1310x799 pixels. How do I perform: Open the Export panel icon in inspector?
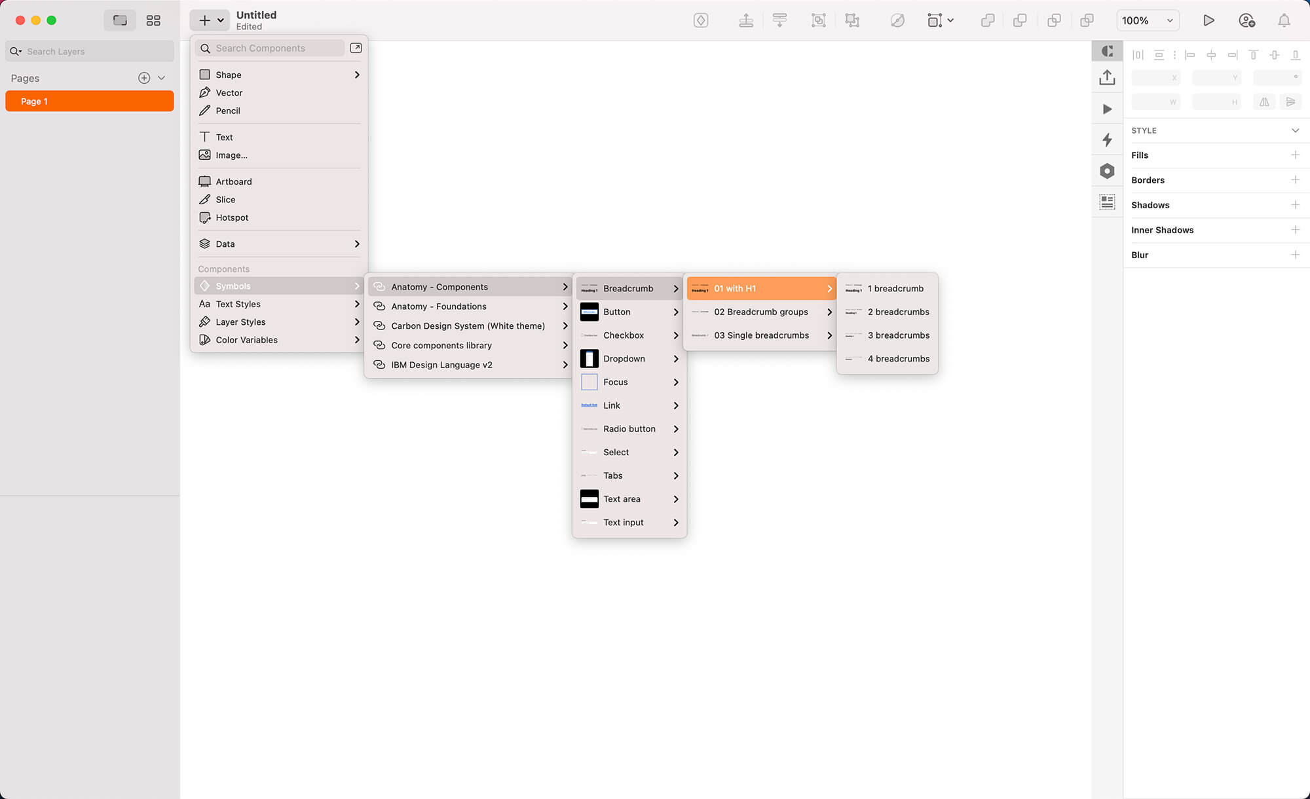coord(1107,78)
